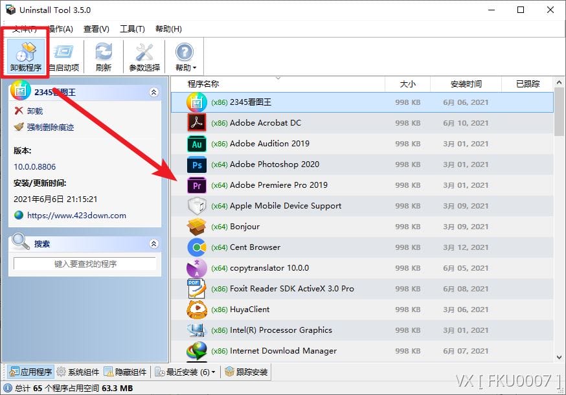The height and width of the screenshot is (395, 566).
Task: Click the copytranslator program icon
Action: 197,268
